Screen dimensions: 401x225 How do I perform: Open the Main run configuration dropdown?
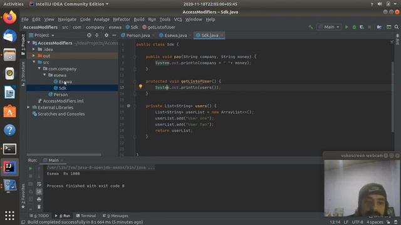[x=329, y=27]
